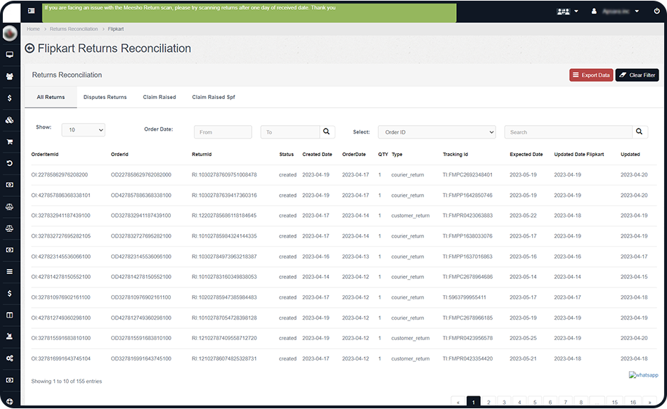Open the Claim Raised tab
Screen dimensions: 667x409
160,98
